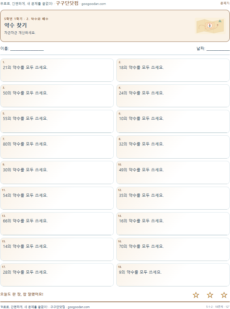This screenshot has height=309, width=230.
Task: Select problem 4 box about 24의 약수
Action: 173,96
